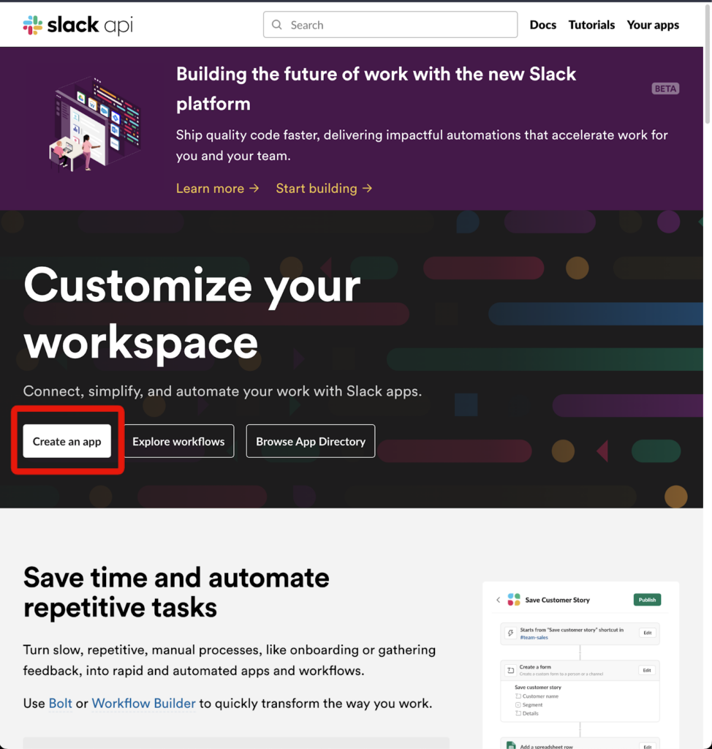Click Edit on the shortcut trigger step
The image size is (712, 749).
coord(648,633)
